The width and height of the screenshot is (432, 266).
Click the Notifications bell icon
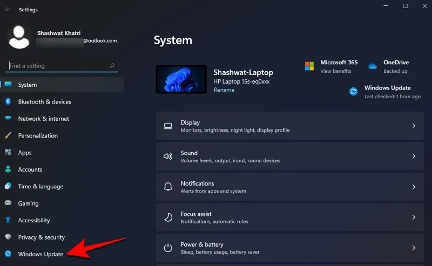pyautogui.click(x=168, y=187)
